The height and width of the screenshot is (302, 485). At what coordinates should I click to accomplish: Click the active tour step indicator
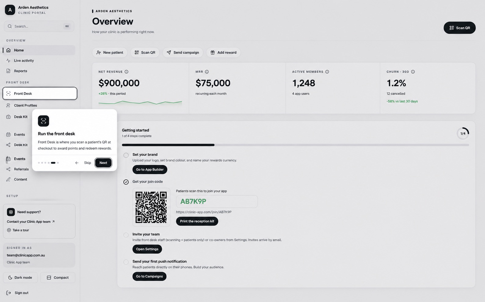pyautogui.click(x=53, y=163)
